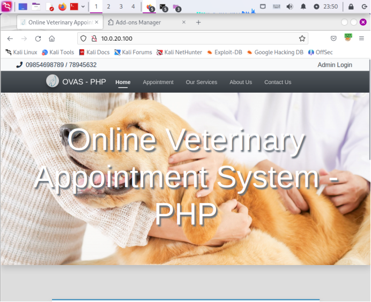
Task: Click the OVAS logo image
Action: pyautogui.click(x=53, y=81)
